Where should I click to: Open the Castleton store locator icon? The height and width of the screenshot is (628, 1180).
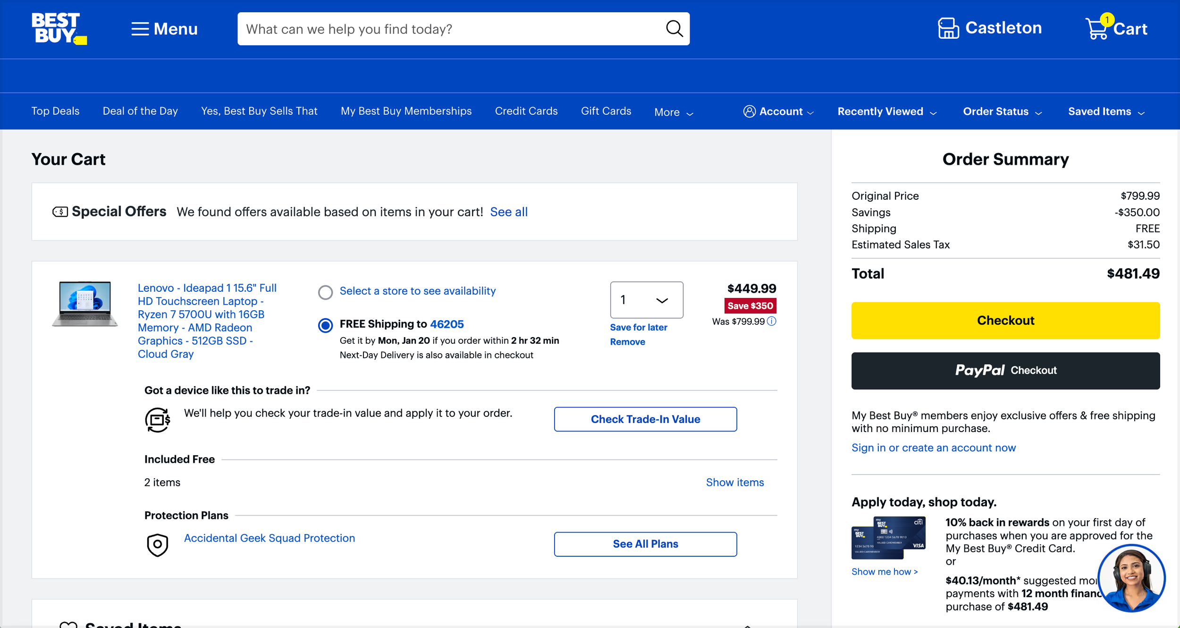pyautogui.click(x=948, y=28)
